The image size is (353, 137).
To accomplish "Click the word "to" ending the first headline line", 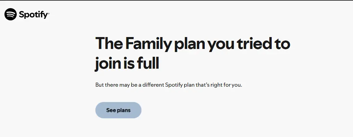I will tap(283, 44).
